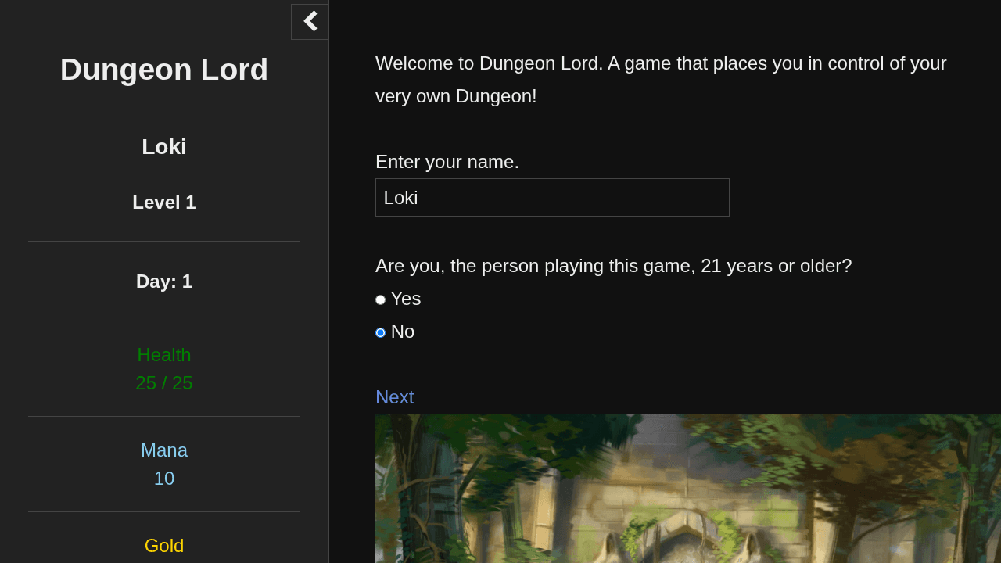The height and width of the screenshot is (563, 1001).
Task: Click the 'Enter your name.' label
Action: point(447,162)
